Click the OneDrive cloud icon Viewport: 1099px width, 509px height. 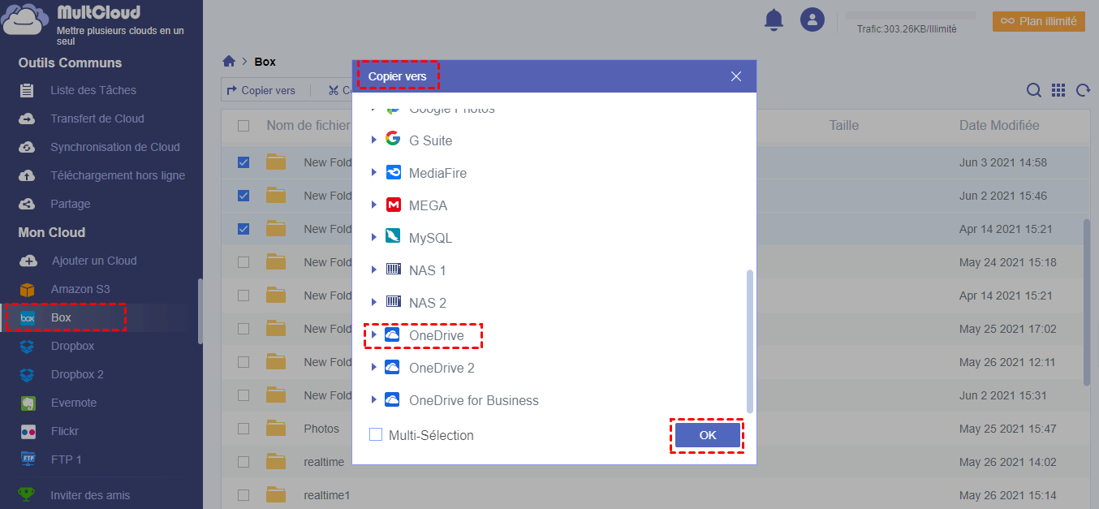click(392, 335)
